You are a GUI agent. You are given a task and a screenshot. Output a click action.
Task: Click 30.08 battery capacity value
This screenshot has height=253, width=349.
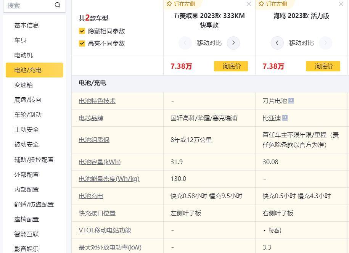(x=270, y=162)
